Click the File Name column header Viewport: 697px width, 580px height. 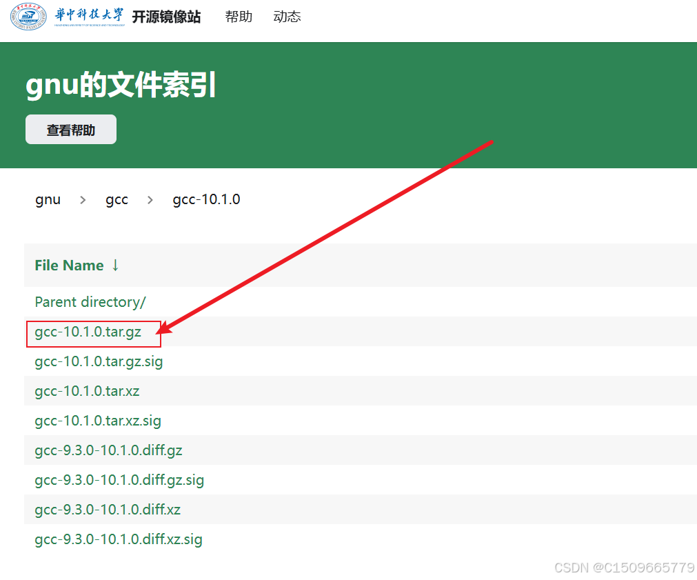[x=69, y=265]
